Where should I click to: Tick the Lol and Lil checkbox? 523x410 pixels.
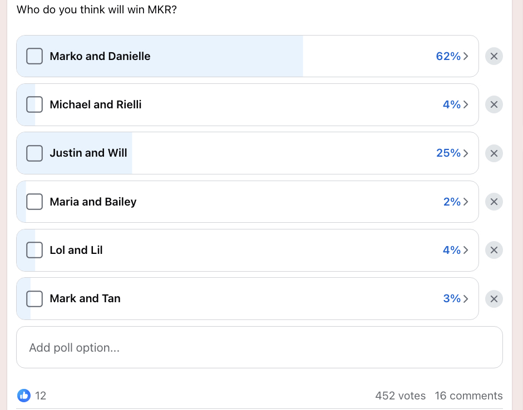(34, 250)
